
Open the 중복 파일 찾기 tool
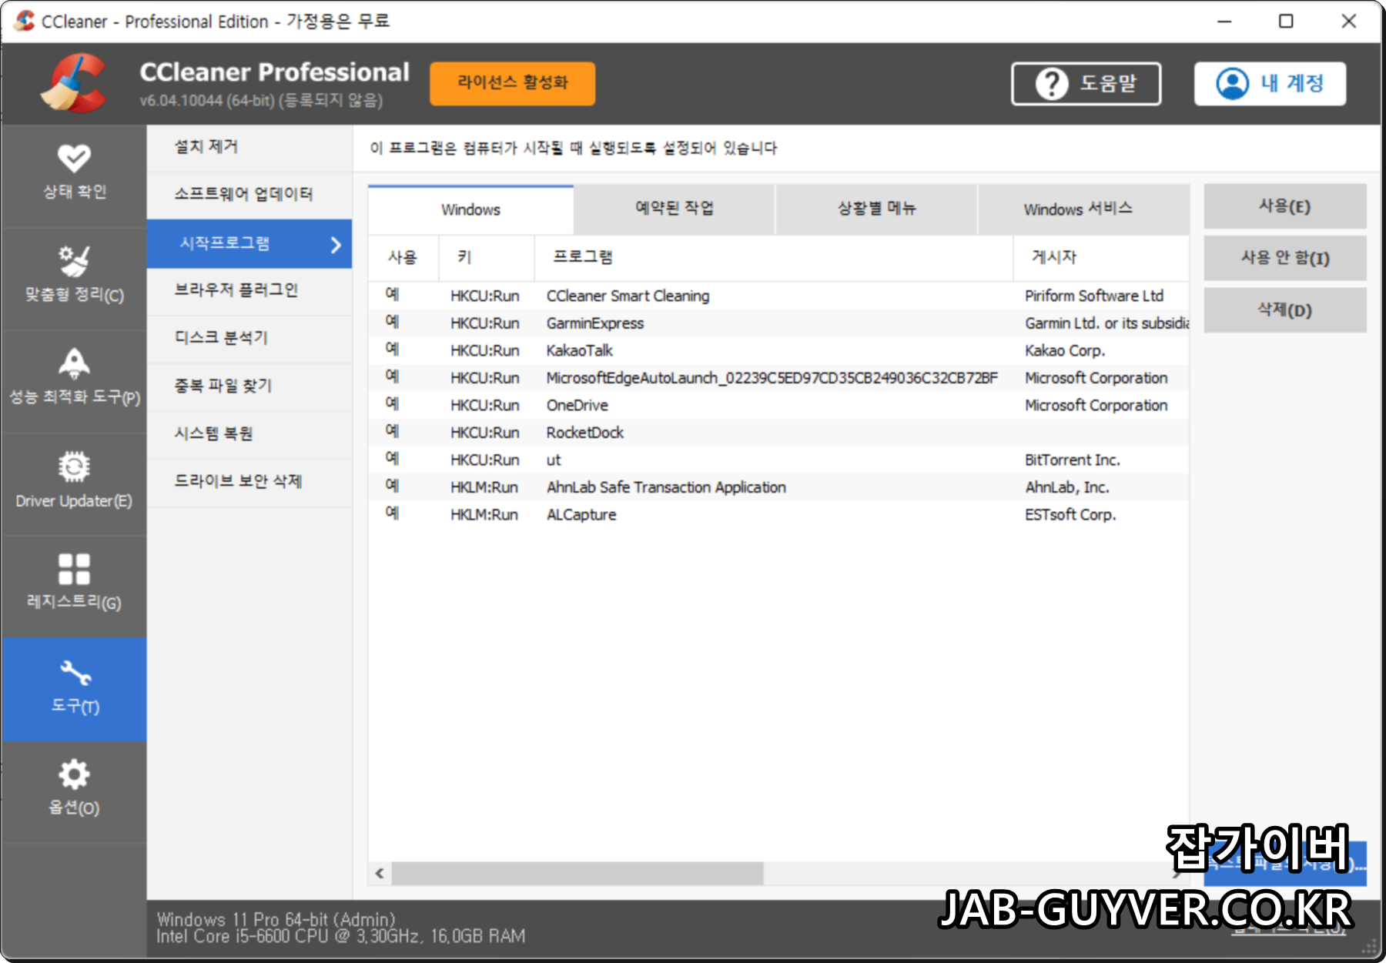[249, 386]
